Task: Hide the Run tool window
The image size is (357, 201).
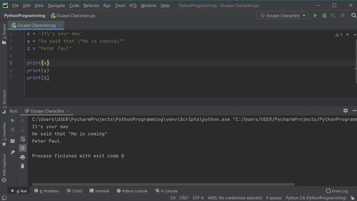Action: pos(354,111)
